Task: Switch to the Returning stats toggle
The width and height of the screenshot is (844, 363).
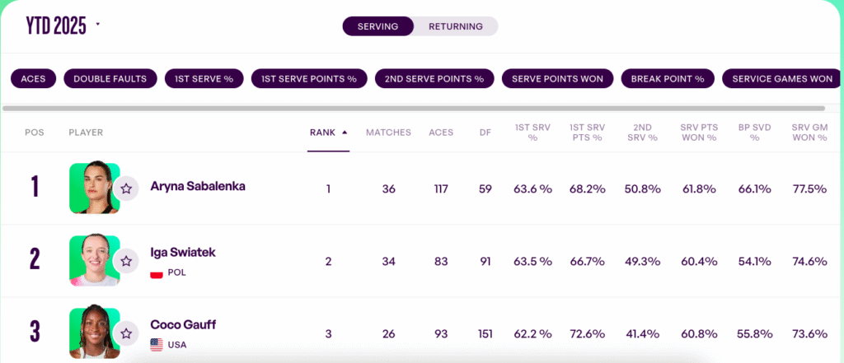Action: 455,26
